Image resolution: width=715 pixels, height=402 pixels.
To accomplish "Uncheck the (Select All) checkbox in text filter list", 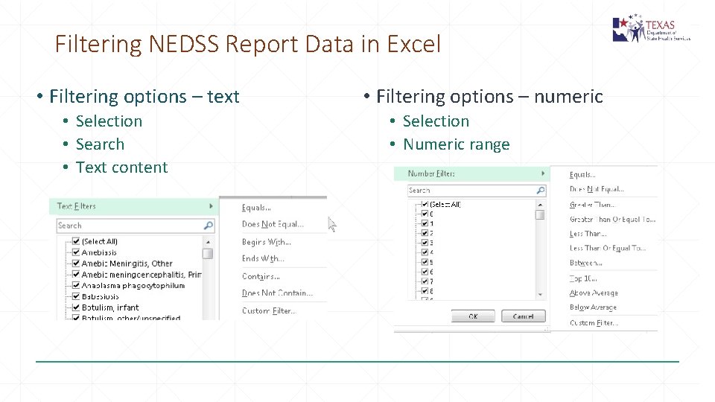I will click(x=76, y=241).
